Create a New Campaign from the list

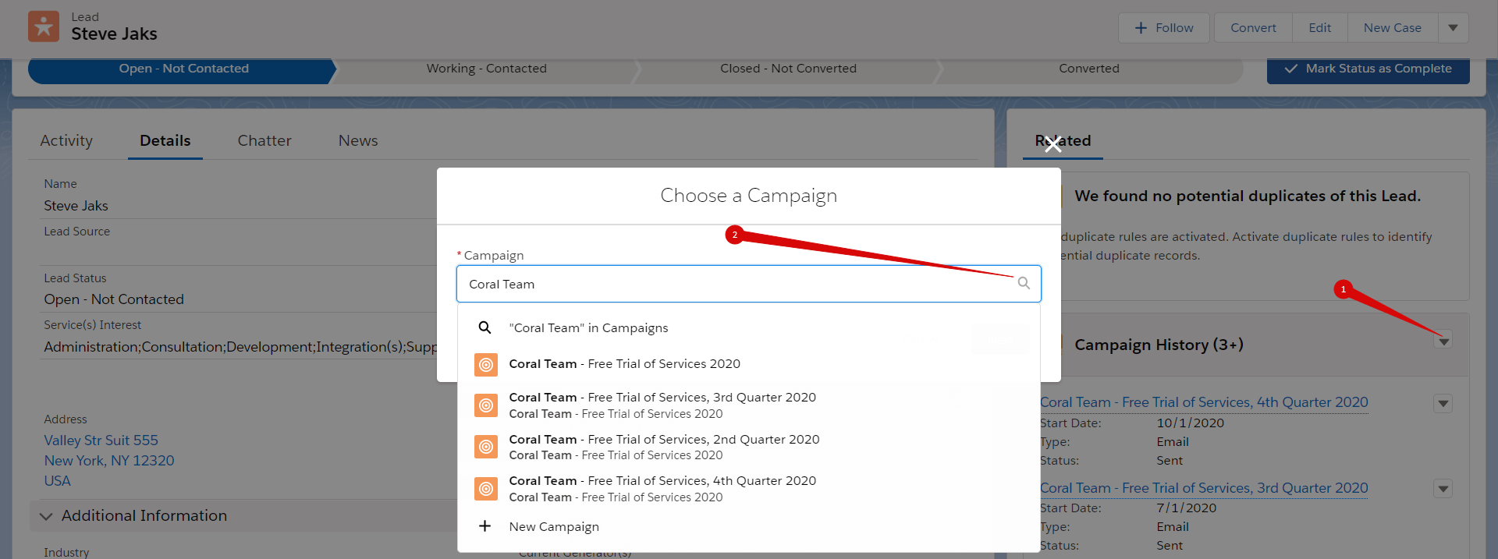pos(748,527)
